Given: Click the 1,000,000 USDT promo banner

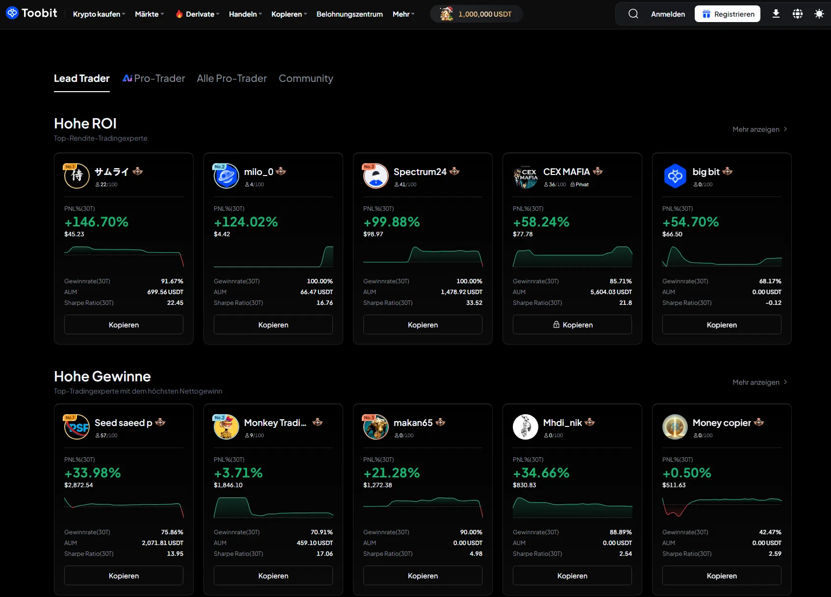Looking at the screenshot, I should [476, 14].
